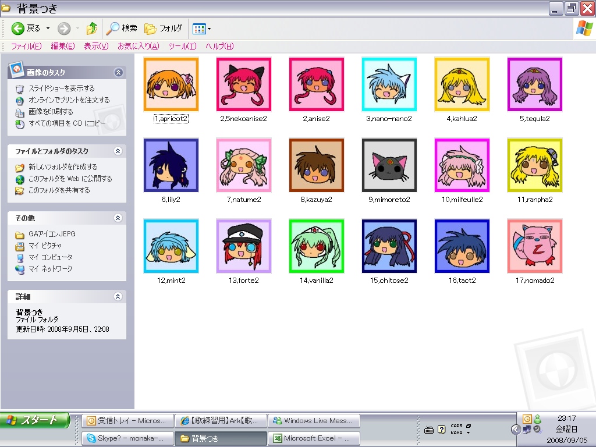Select the 8,kazuya2 thumbnail

click(316, 165)
